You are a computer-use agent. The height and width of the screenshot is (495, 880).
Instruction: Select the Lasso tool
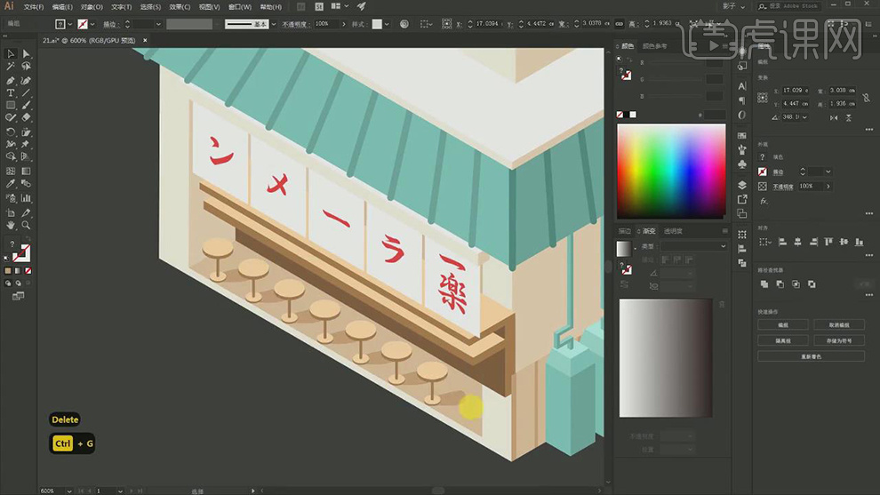coord(26,67)
